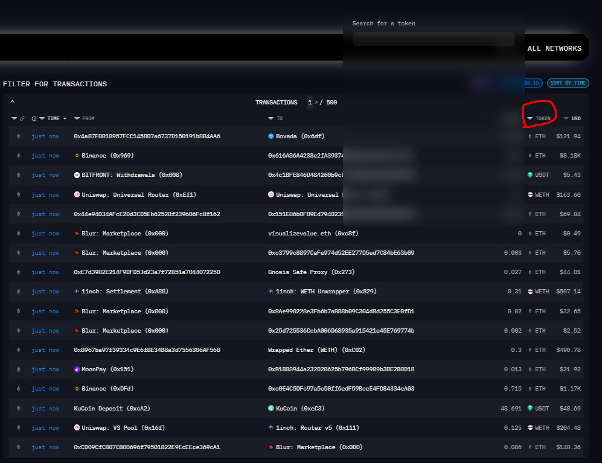Click the link icon in the table header

click(22, 118)
